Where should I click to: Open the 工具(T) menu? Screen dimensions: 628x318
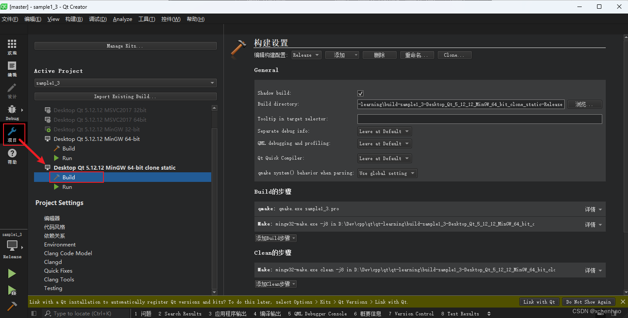(147, 19)
